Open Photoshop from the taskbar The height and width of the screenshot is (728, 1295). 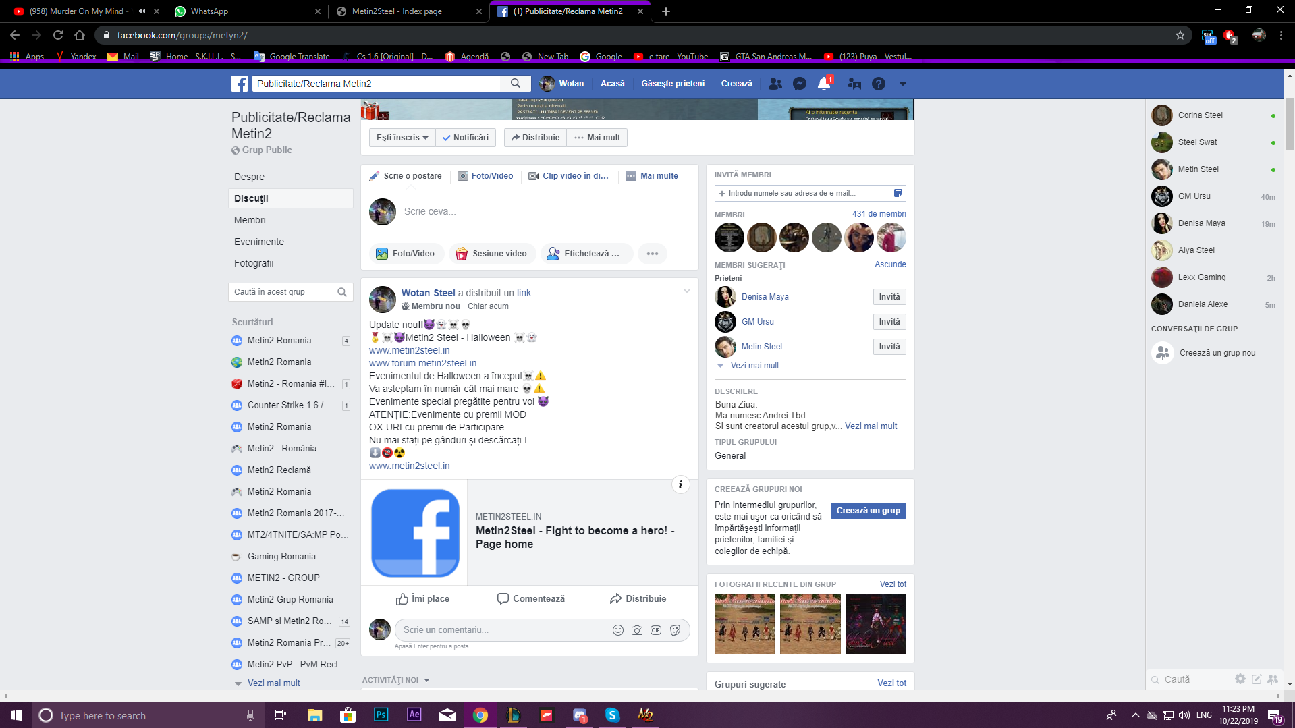(x=381, y=715)
